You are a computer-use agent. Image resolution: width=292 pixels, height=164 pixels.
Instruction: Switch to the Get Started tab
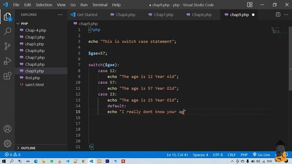[x=87, y=15]
